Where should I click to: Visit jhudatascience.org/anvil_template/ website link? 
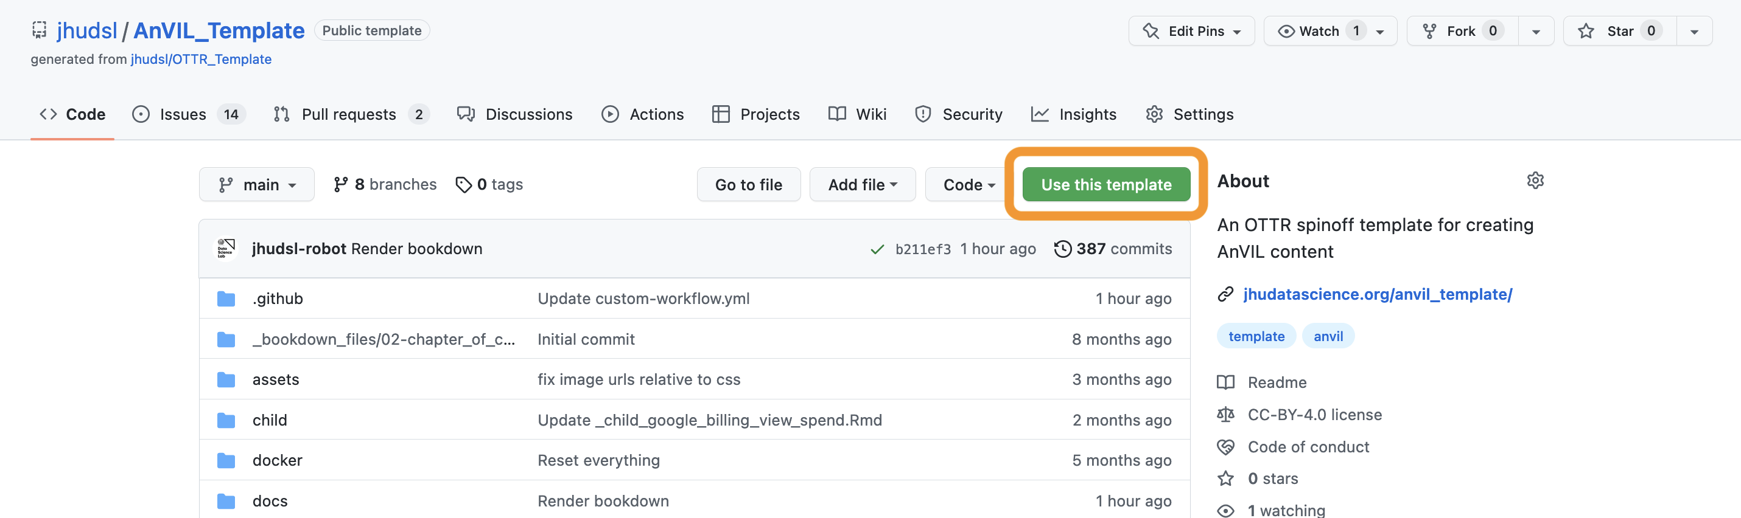click(1378, 294)
